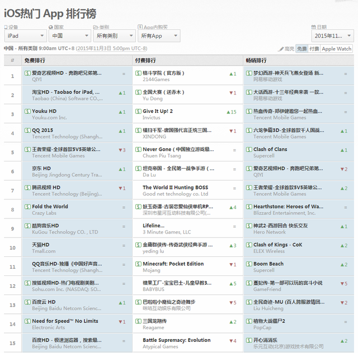The width and height of the screenshot is (358, 353).
Task: Open The World II Hunting BOSS app
Action: point(175,188)
